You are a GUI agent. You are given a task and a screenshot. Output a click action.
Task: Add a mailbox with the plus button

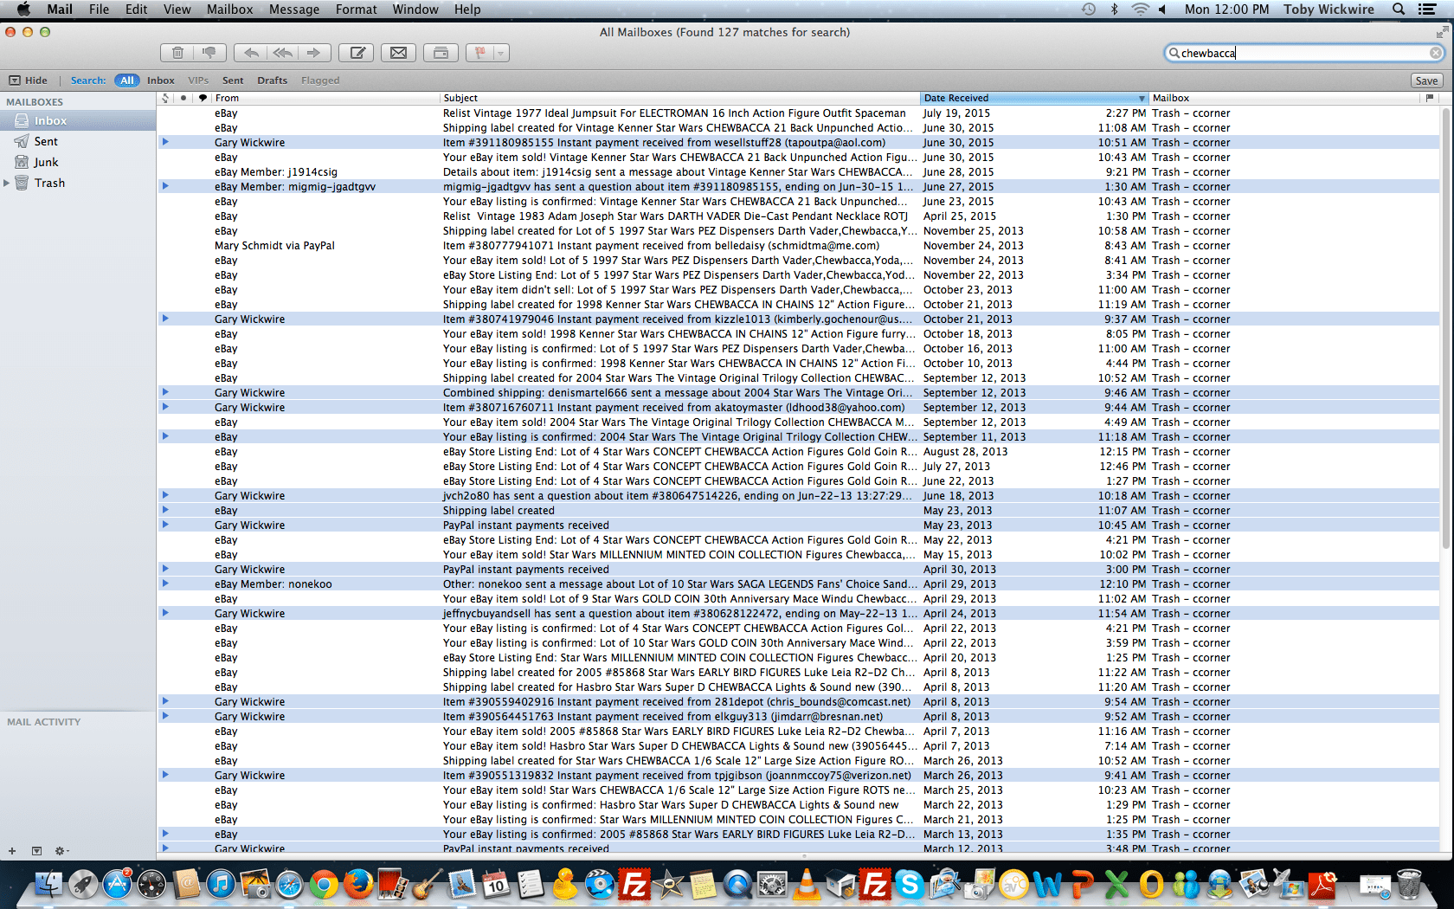(12, 851)
